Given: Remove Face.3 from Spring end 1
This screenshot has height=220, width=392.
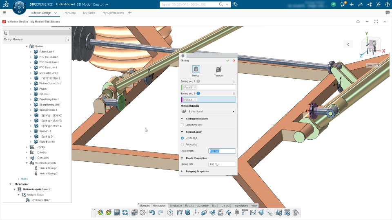Looking at the screenshot, I should coord(195,87).
